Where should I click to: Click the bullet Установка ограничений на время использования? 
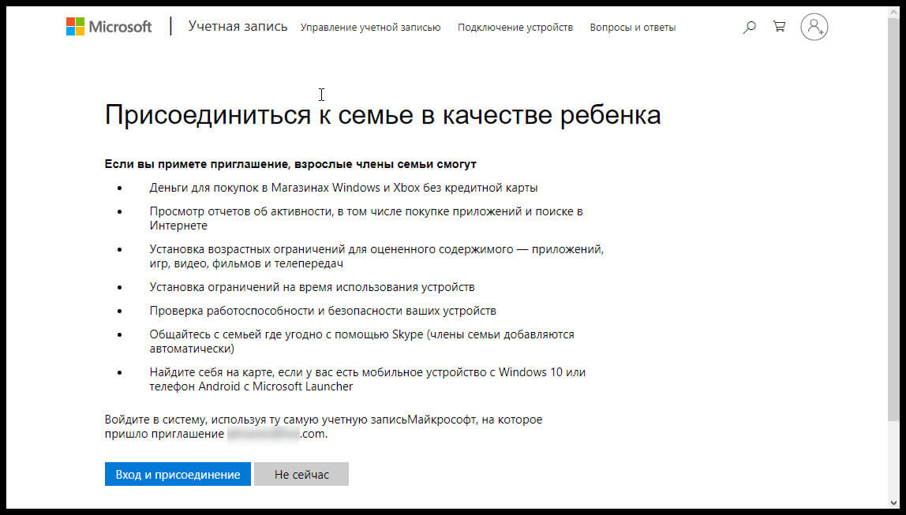312,287
